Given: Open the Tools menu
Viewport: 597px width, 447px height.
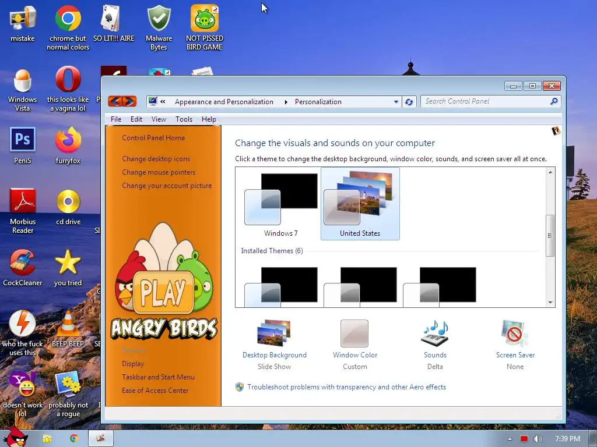Looking at the screenshot, I should tap(184, 119).
